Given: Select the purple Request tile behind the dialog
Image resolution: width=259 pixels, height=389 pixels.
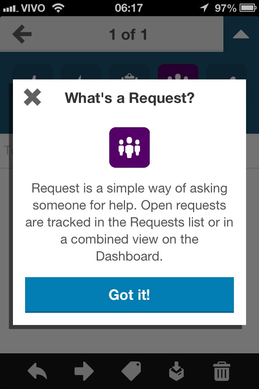Looking at the screenshot, I should [x=178, y=72].
